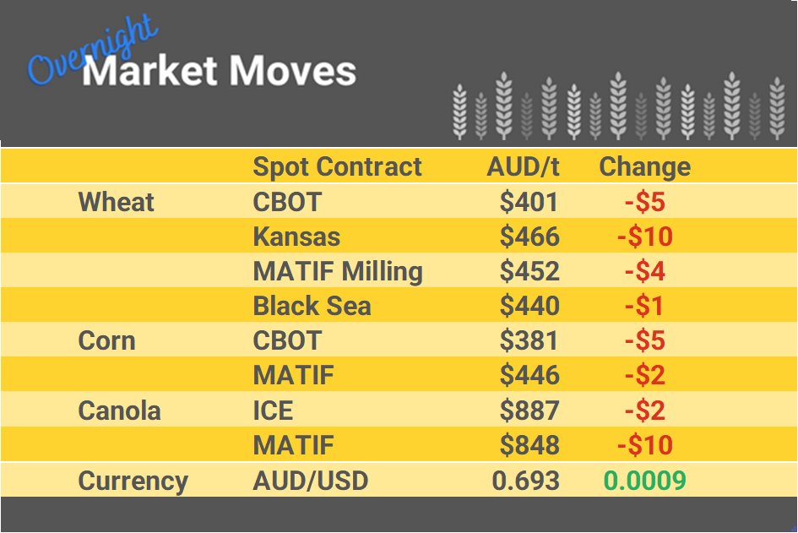The height and width of the screenshot is (533, 798).
Task: Select the "AUD/t" column header
Action: point(523,166)
